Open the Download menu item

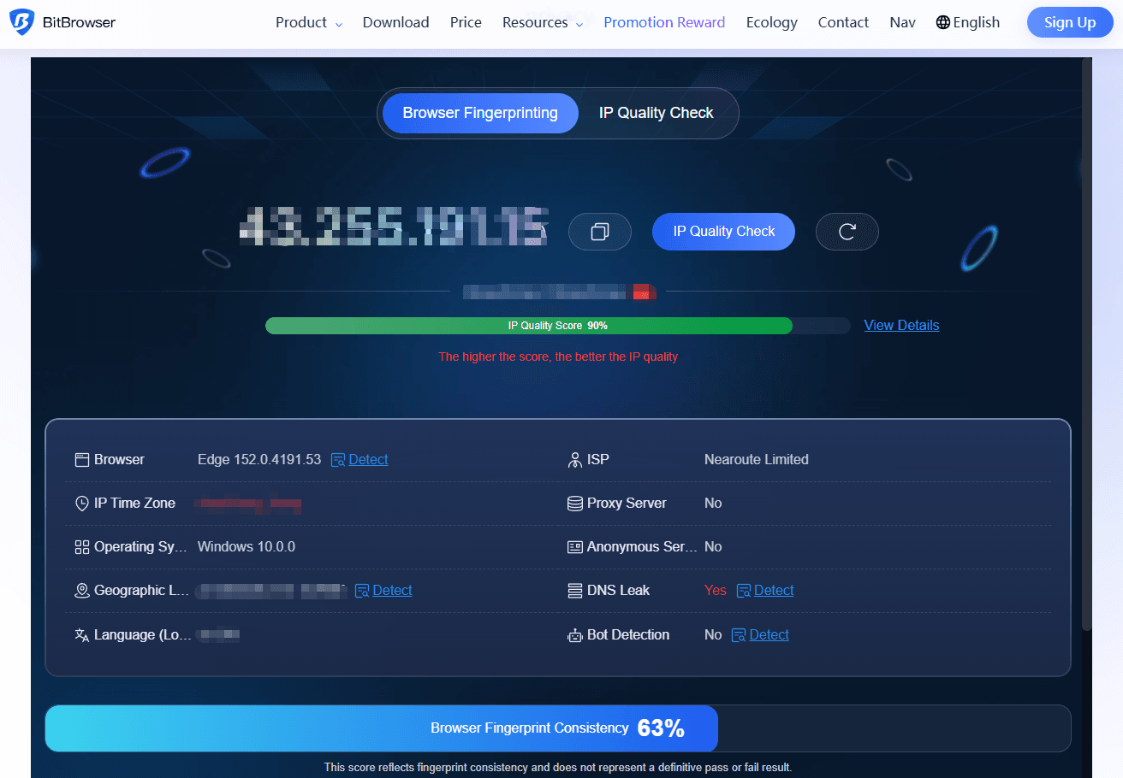[x=395, y=22]
